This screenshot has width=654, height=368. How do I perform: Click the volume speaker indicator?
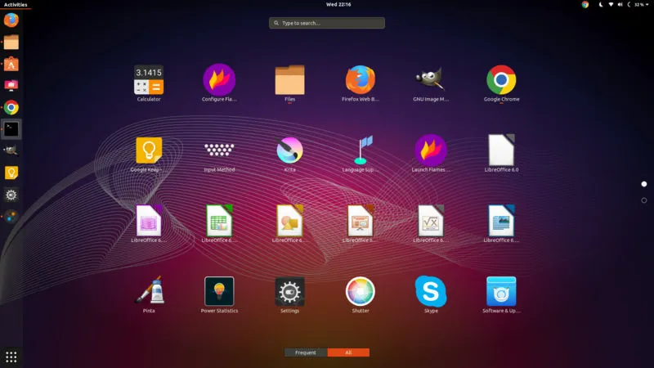click(x=620, y=5)
